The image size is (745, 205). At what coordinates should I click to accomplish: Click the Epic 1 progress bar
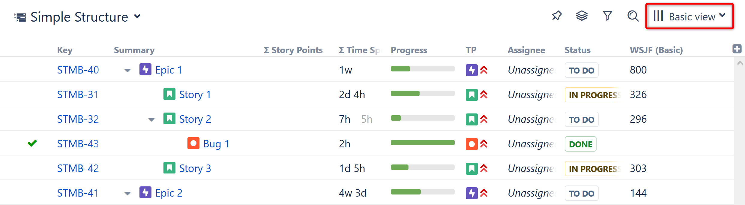(422, 69)
